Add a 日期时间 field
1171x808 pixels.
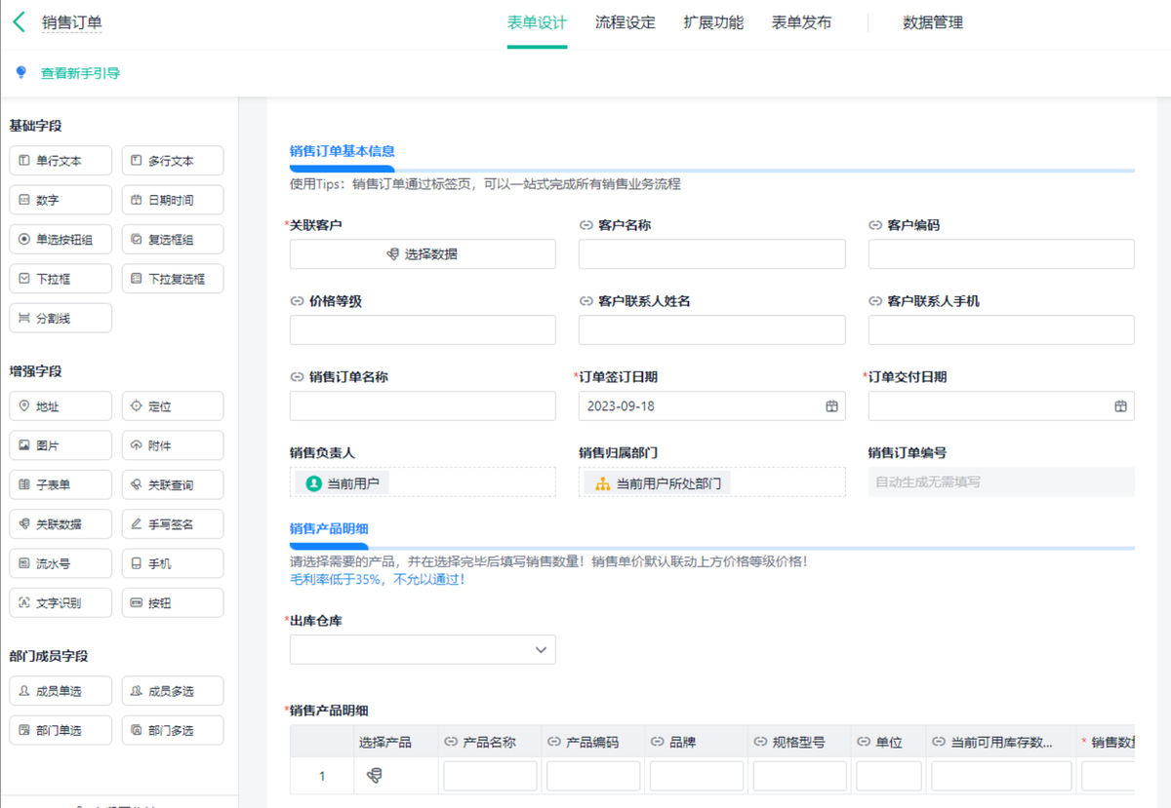(173, 200)
